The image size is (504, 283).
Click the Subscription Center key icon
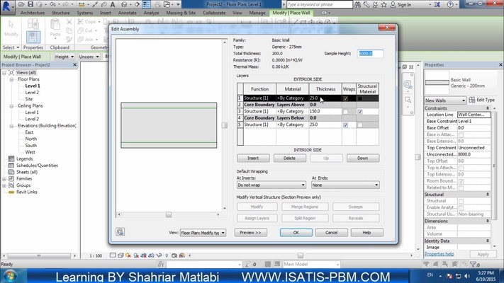click(366, 4)
